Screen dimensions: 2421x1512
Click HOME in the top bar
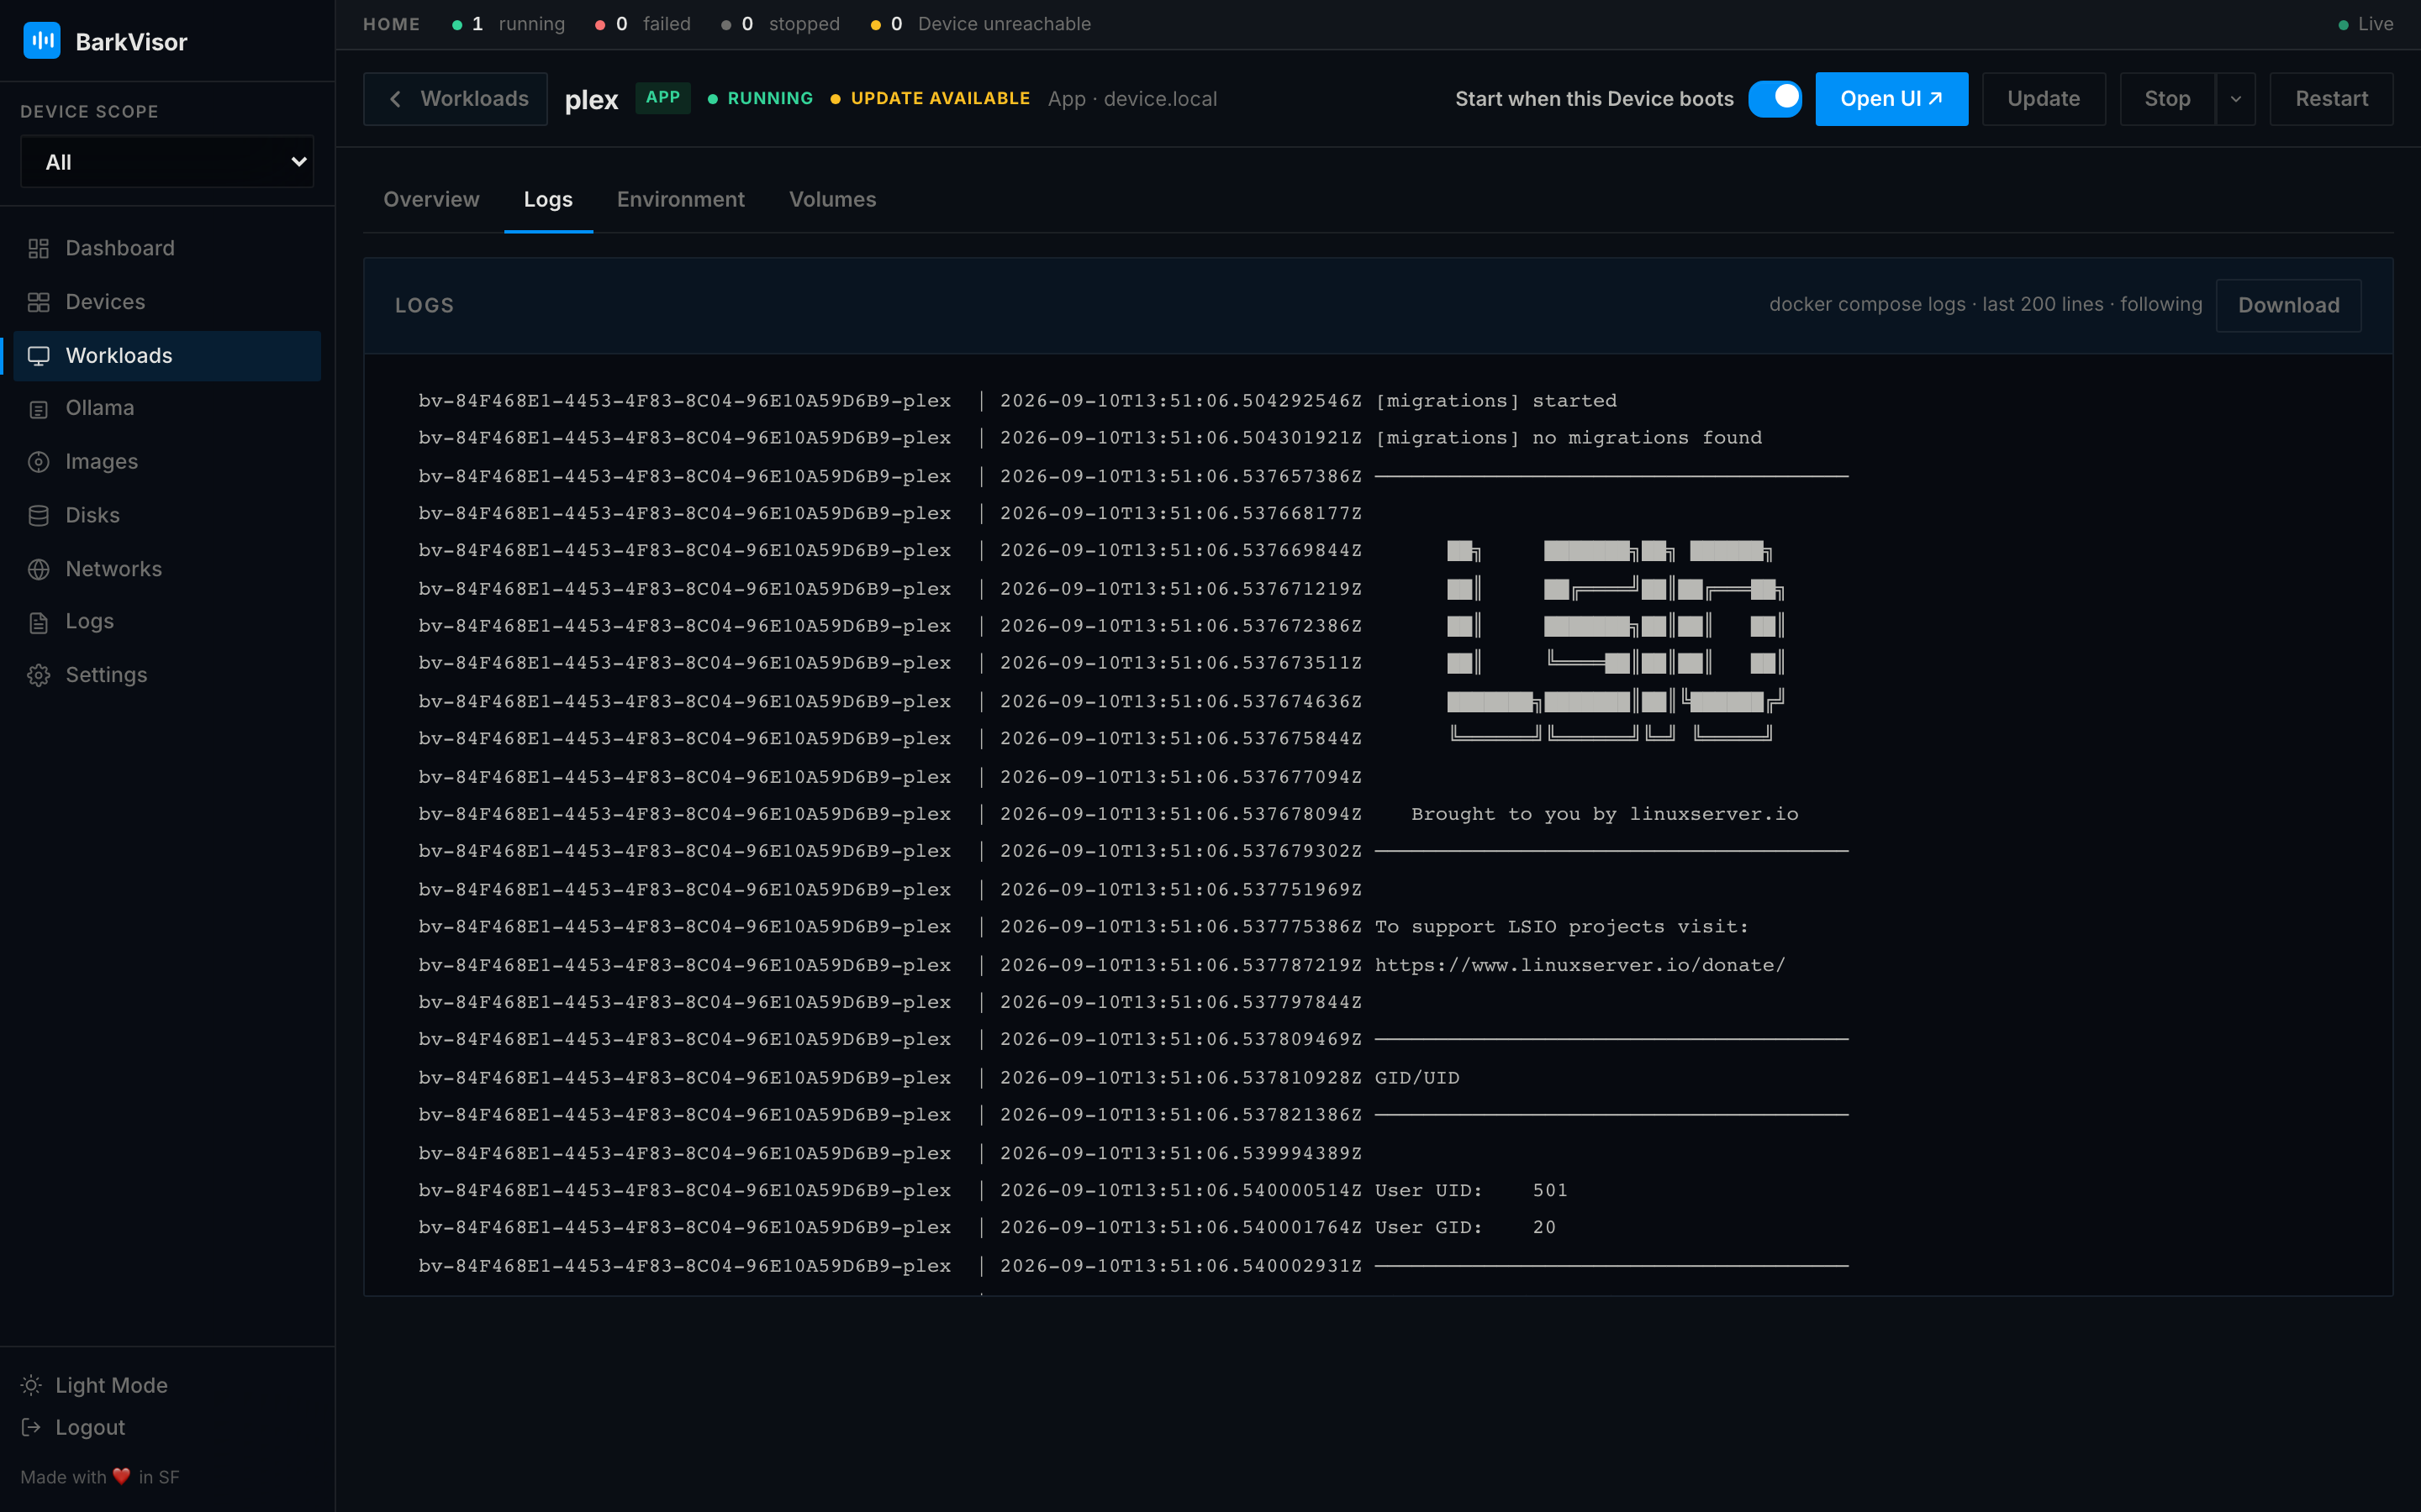pyautogui.click(x=391, y=24)
